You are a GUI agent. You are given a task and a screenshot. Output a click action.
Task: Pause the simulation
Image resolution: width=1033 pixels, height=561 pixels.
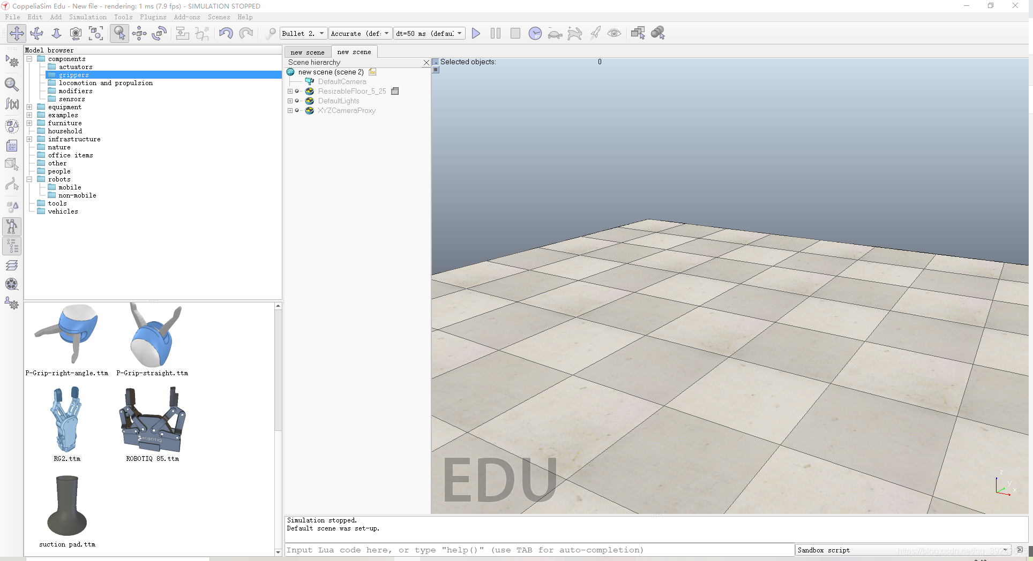pyautogui.click(x=496, y=33)
